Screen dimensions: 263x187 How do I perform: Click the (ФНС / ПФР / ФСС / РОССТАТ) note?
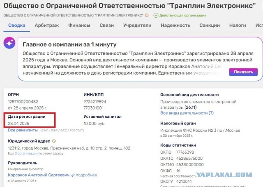pyautogui.click(x=62, y=131)
